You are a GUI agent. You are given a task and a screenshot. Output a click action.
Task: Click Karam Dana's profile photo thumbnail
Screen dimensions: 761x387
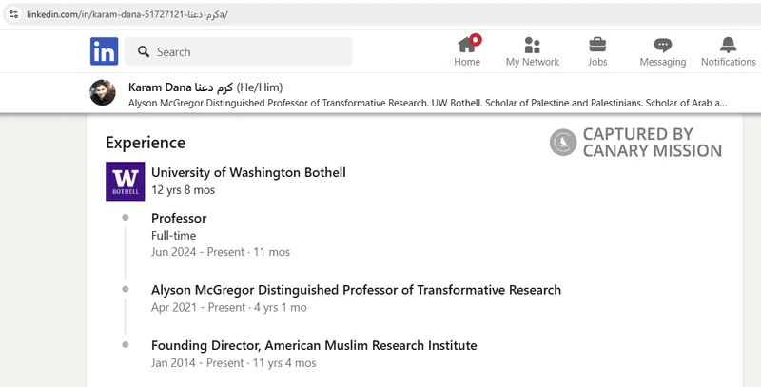point(103,93)
